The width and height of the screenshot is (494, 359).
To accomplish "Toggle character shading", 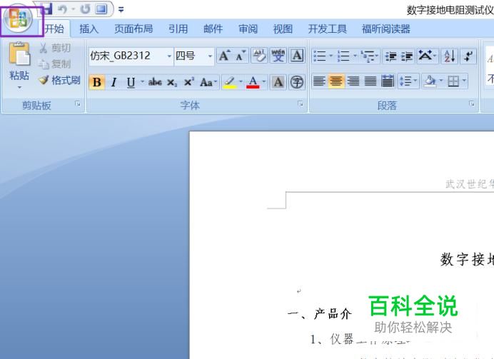I will (x=278, y=82).
